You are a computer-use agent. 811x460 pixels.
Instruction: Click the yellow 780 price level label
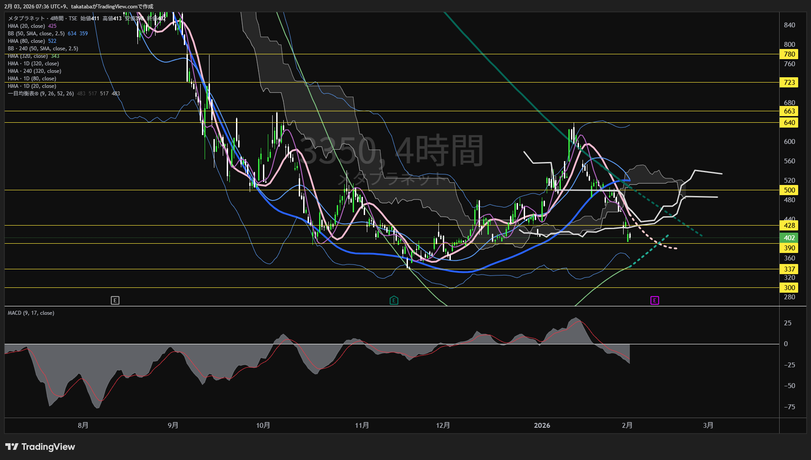pos(789,54)
